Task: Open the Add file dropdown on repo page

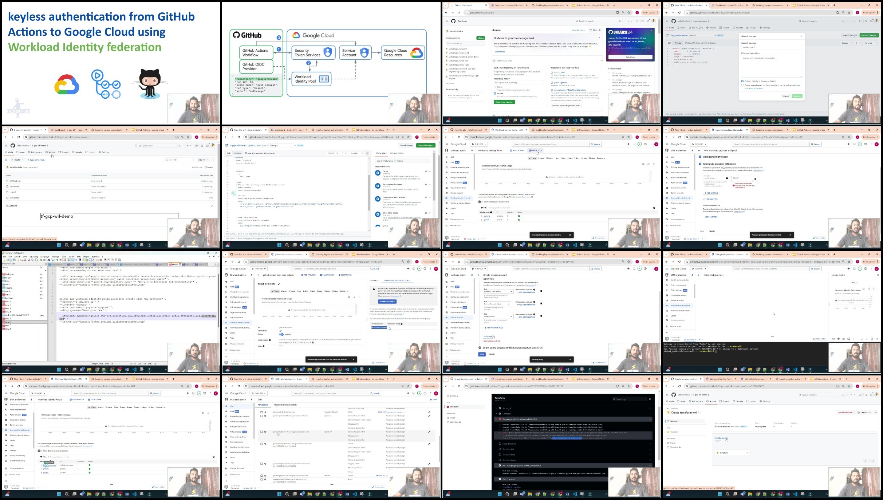Action: [202, 160]
